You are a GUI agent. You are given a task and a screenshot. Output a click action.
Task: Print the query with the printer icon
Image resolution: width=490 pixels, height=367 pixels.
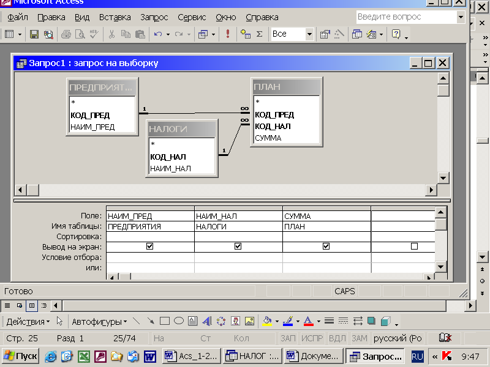(66, 34)
